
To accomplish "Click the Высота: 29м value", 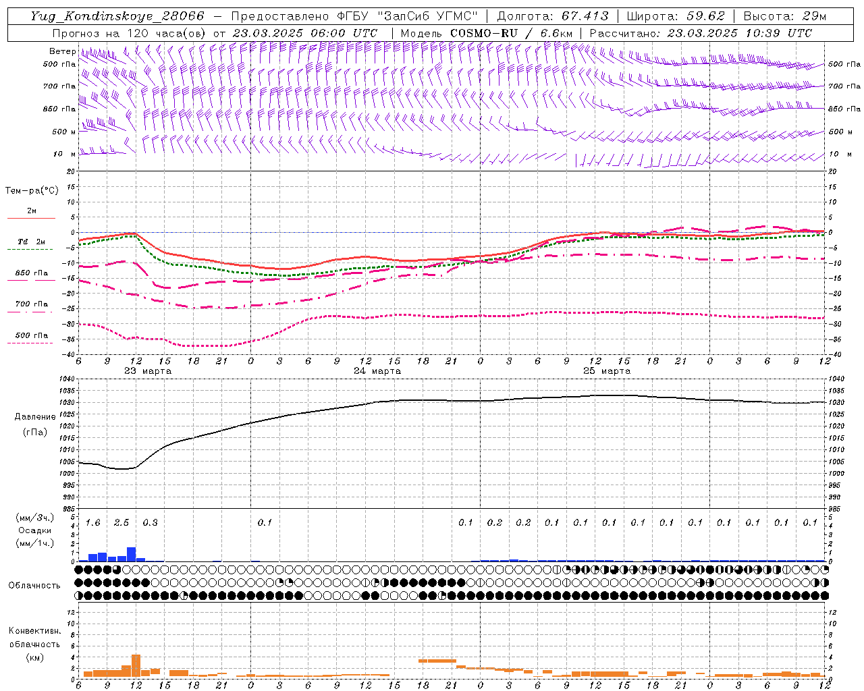I will click(x=784, y=16).
